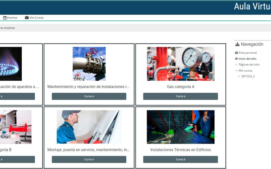Open the MF1524_2 course link
The image size is (271, 169).
[x=248, y=76]
